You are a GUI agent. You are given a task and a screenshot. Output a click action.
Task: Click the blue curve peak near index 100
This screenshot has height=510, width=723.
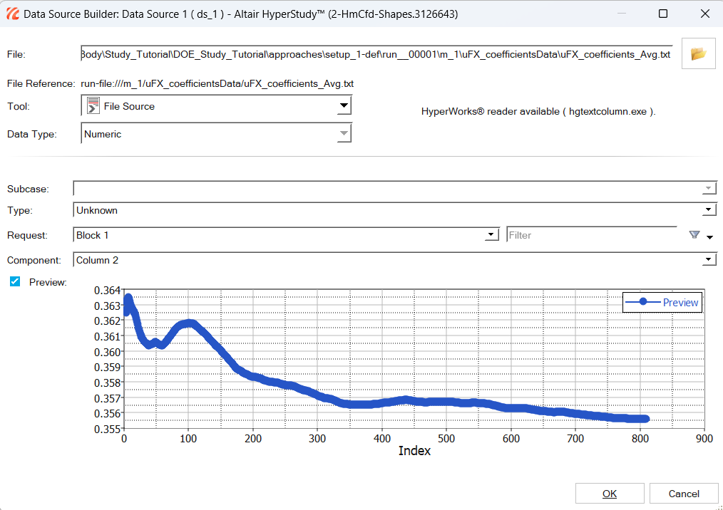coord(188,324)
